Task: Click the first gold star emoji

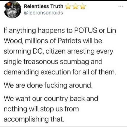Action: (x=68, y=6)
